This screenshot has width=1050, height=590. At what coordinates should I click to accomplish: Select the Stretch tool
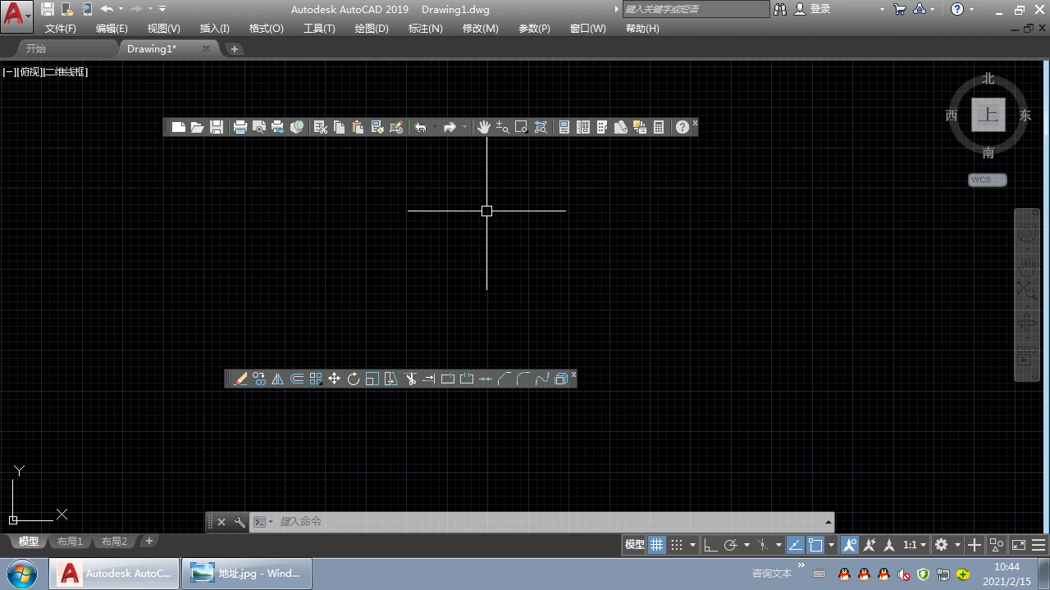pos(391,379)
